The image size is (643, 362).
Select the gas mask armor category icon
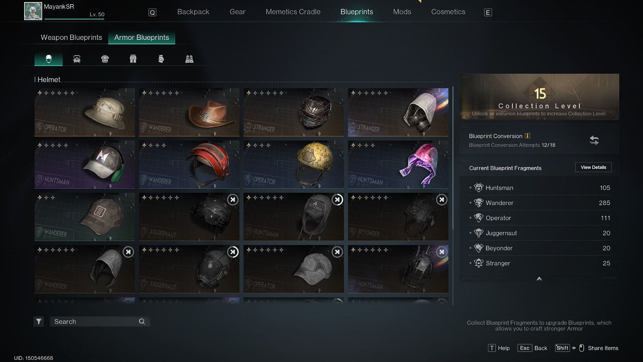[x=77, y=59]
